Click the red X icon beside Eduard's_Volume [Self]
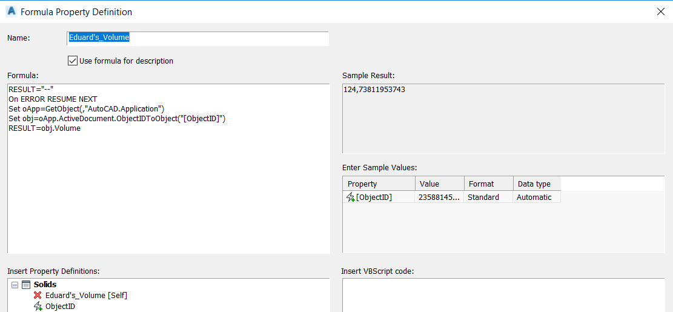Image resolution: width=673 pixels, height=312 pixels. [38, 295]
